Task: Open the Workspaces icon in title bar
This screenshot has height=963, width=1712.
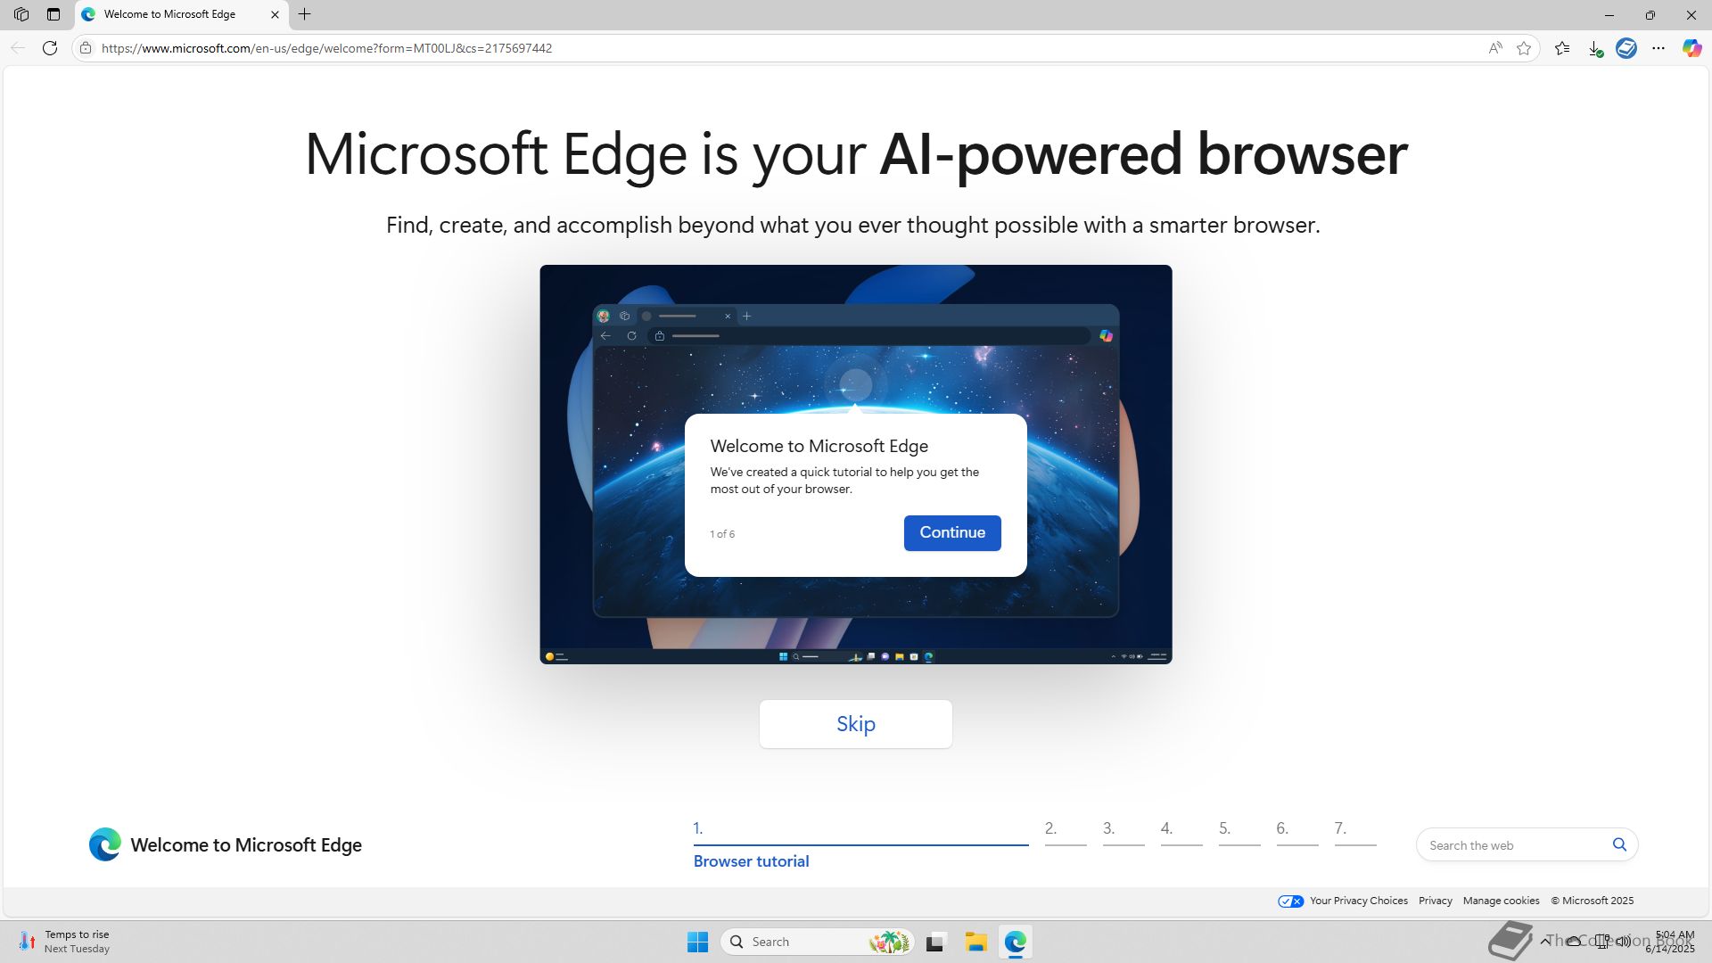Action: click(x=21, y=14)
